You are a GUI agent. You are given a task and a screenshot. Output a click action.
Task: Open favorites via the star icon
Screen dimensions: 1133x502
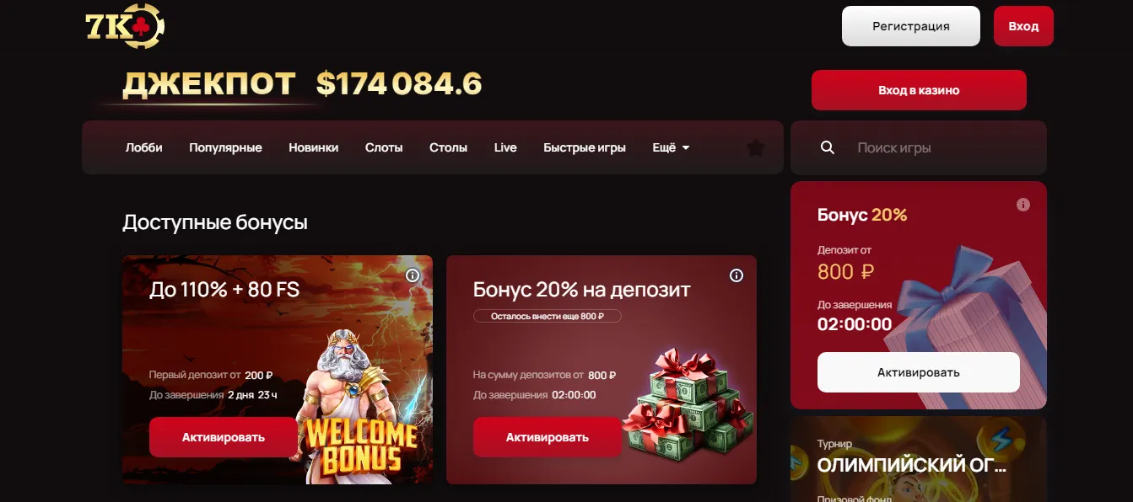[756, 148]
